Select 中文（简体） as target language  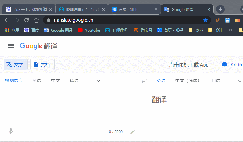coord(187,80)
